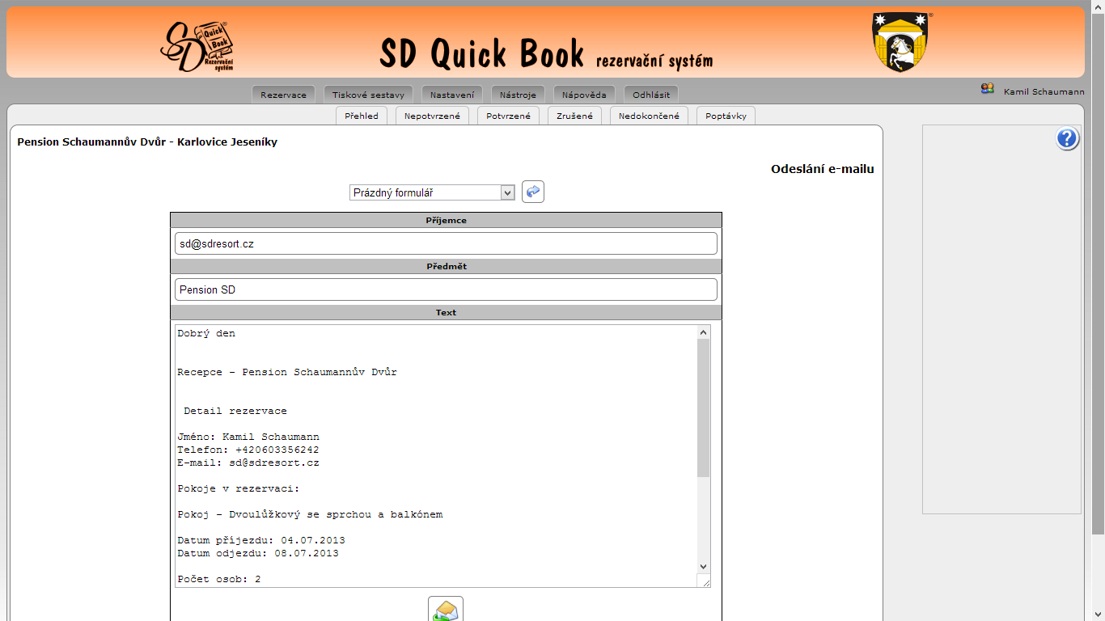This screenshot has height=621, width=1105.
Task: Click the text area scrollbar thumb
Action: coord(703,408)
